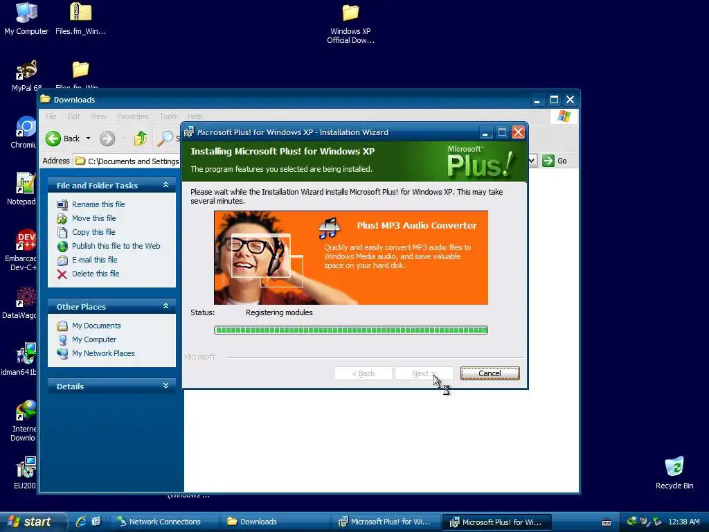Switch to active Microsoft Plus! taskbar button
Screen dimensions: 709x532
496,522
